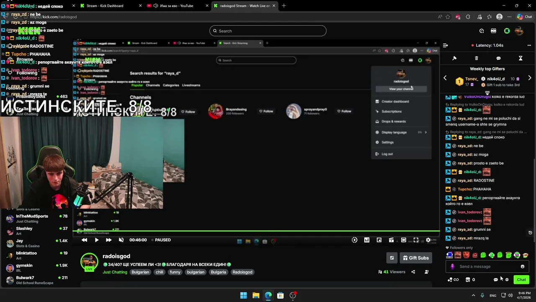Open blinktattoo channel in sidebar
Image resolution: width=536 pixels, height=302 pixels.
pos(36,255)
